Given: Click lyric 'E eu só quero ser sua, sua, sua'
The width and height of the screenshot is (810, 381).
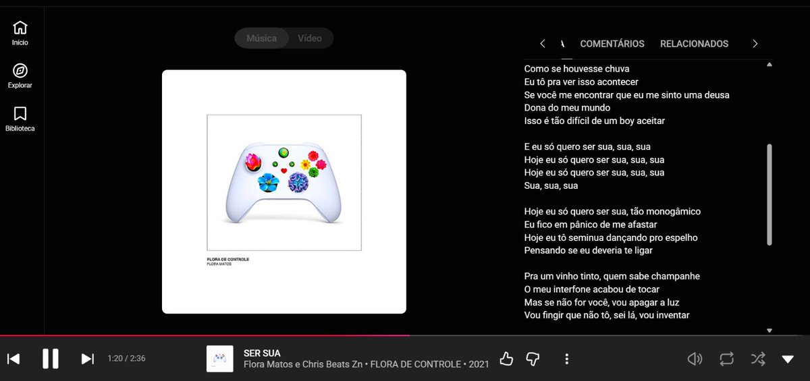Looking at the screenshot, I should pos(587,146).
